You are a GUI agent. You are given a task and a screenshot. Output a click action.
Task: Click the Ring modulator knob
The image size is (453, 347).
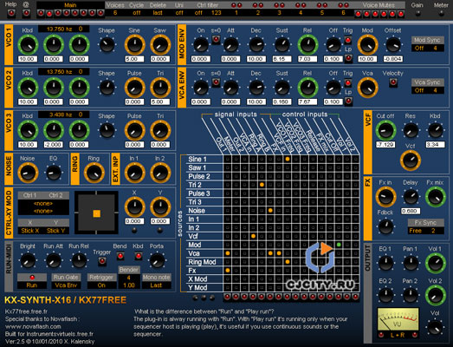(94, 173)
